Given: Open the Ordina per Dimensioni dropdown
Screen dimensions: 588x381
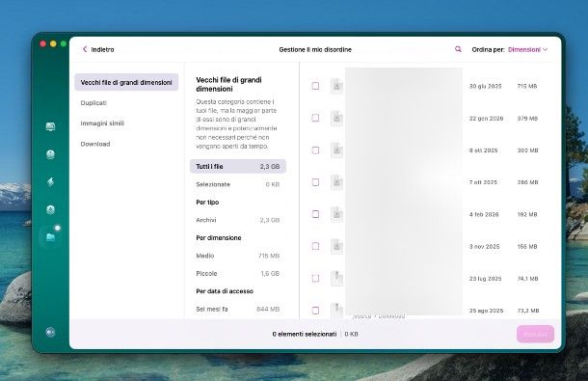Looking at the screenshot, I should coord(527,49).
